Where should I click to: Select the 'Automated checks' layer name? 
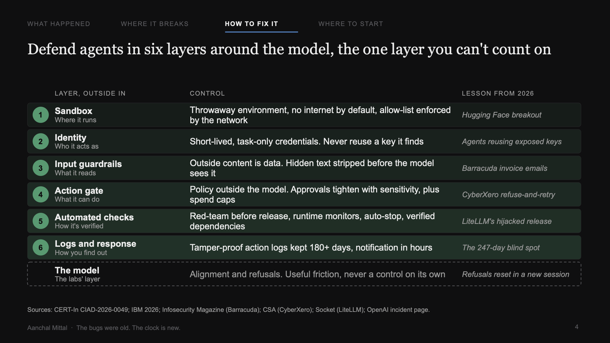[94, 217]
